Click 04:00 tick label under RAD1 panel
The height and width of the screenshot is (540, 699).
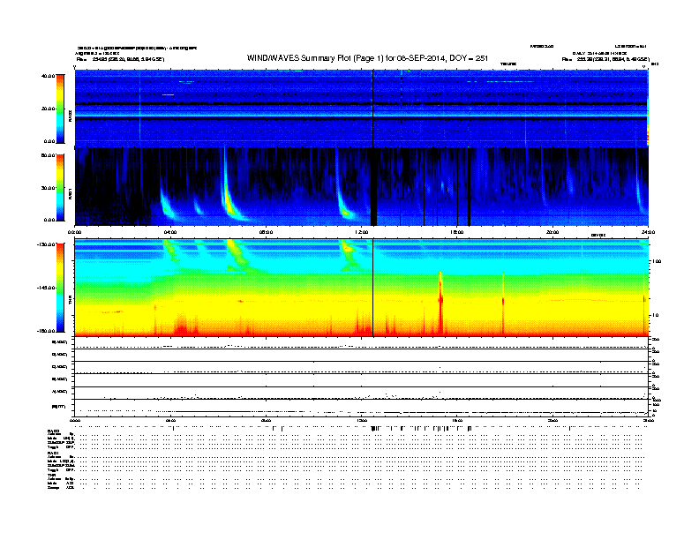click(x=170, y=232)
